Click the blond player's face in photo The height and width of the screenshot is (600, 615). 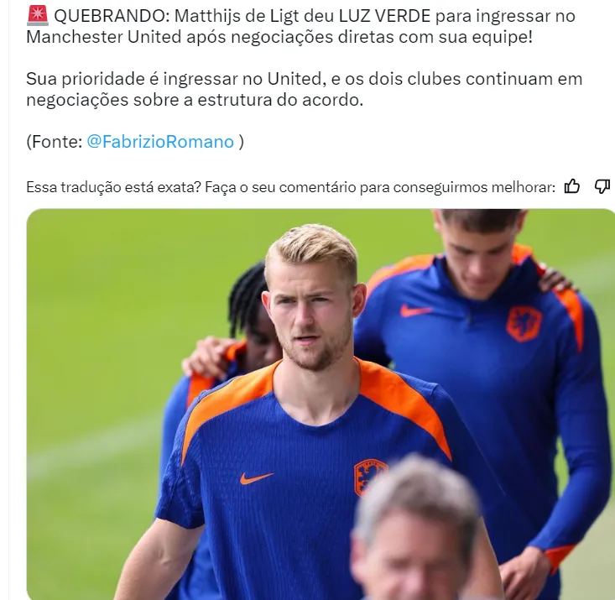[x=310, y=314]
